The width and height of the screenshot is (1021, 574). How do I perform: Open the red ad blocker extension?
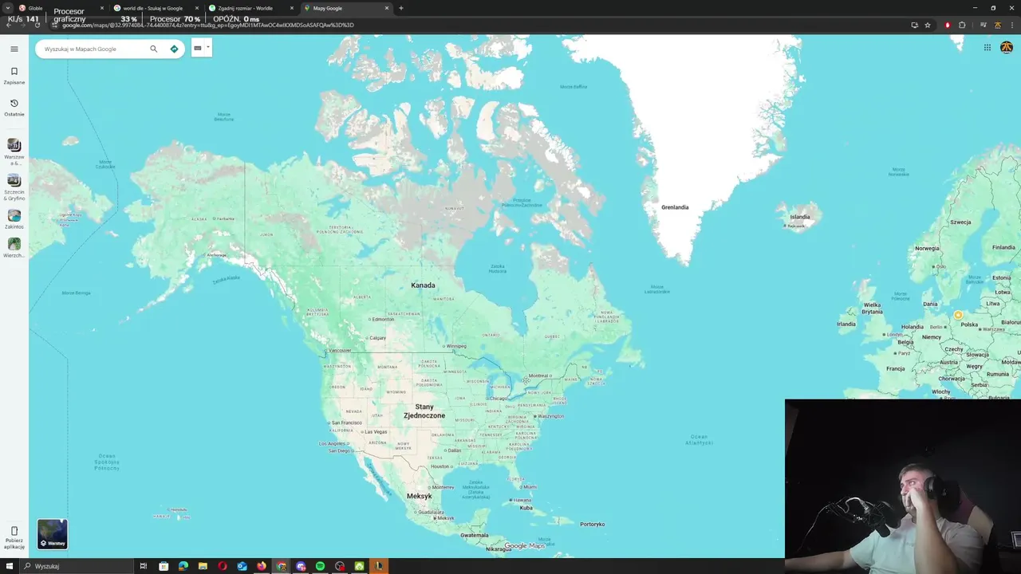(x=948, y=25)
